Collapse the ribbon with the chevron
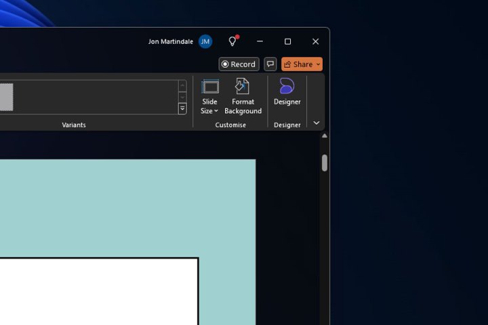488x325 pixels. pos(316,123)
